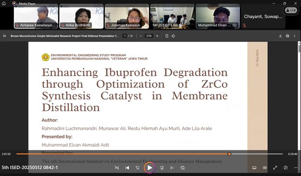Skip to next track
Screen dimensions: 301x176
(172, 168)
